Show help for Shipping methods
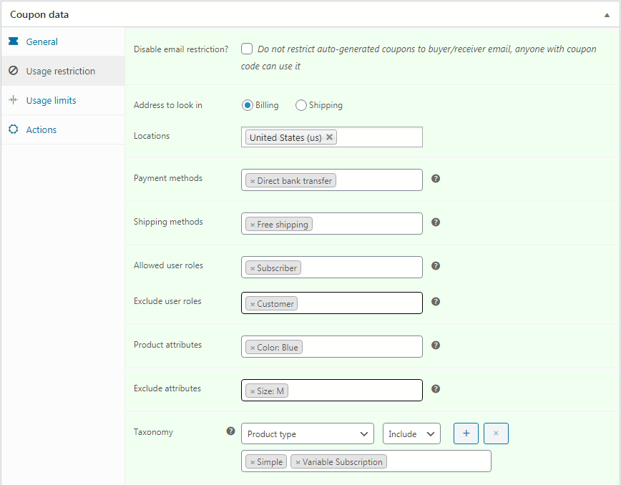This screenshot has width=621, height=485. tap(436, 222)
